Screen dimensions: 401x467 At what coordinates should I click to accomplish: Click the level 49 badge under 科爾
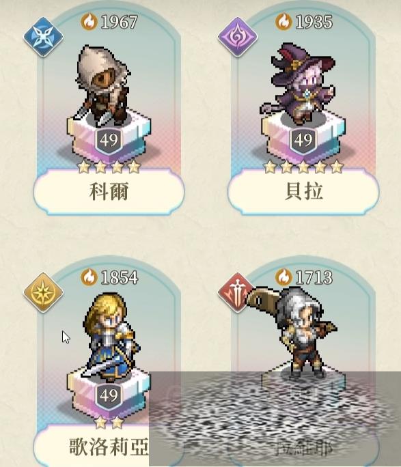coord(109,140)
